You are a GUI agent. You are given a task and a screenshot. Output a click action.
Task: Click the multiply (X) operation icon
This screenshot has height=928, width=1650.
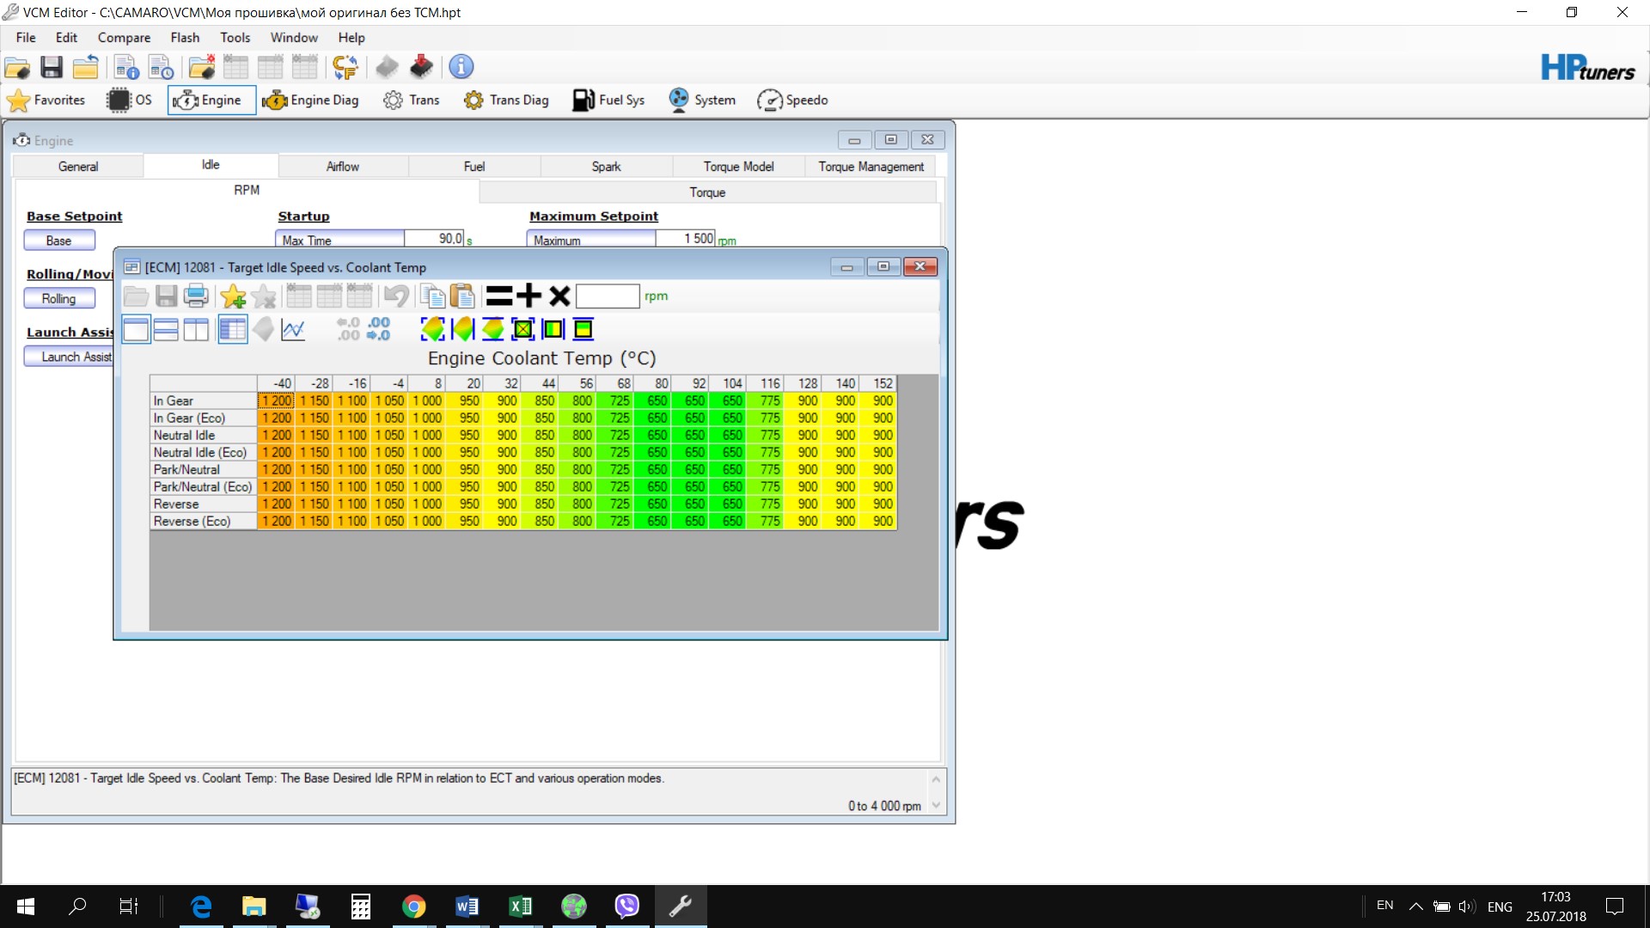[559, 296]
